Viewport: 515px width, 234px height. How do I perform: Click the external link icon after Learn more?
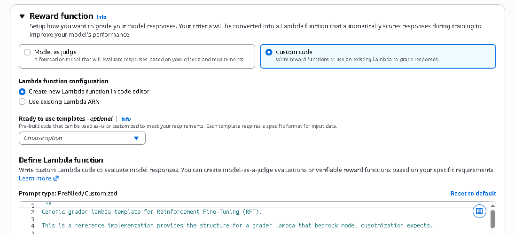click(x=56, y=179)
